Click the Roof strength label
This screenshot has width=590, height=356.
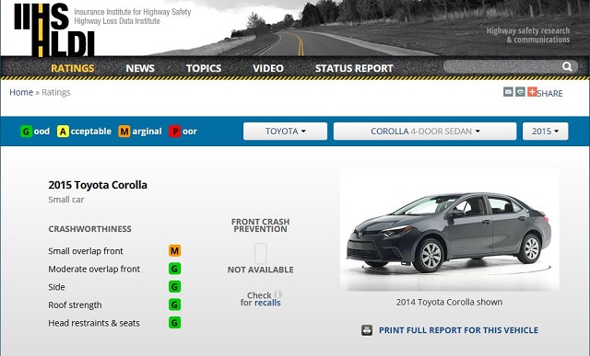(x=75, y=304)
